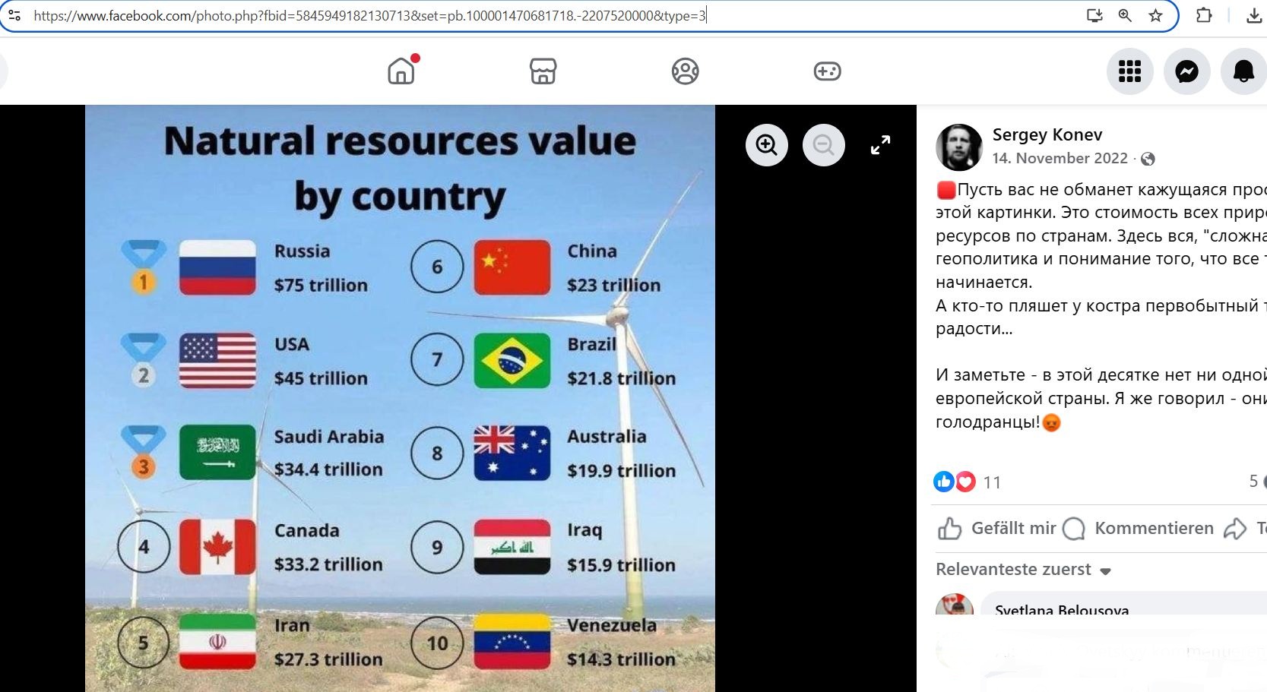
Task: Open Sergey Konev's profile name link
Action: click(1047, 135)
